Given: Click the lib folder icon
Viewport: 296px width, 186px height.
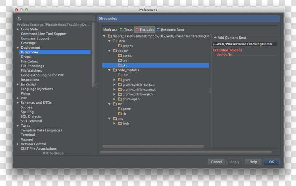Looking at the screenshot, I should [120, 114].
